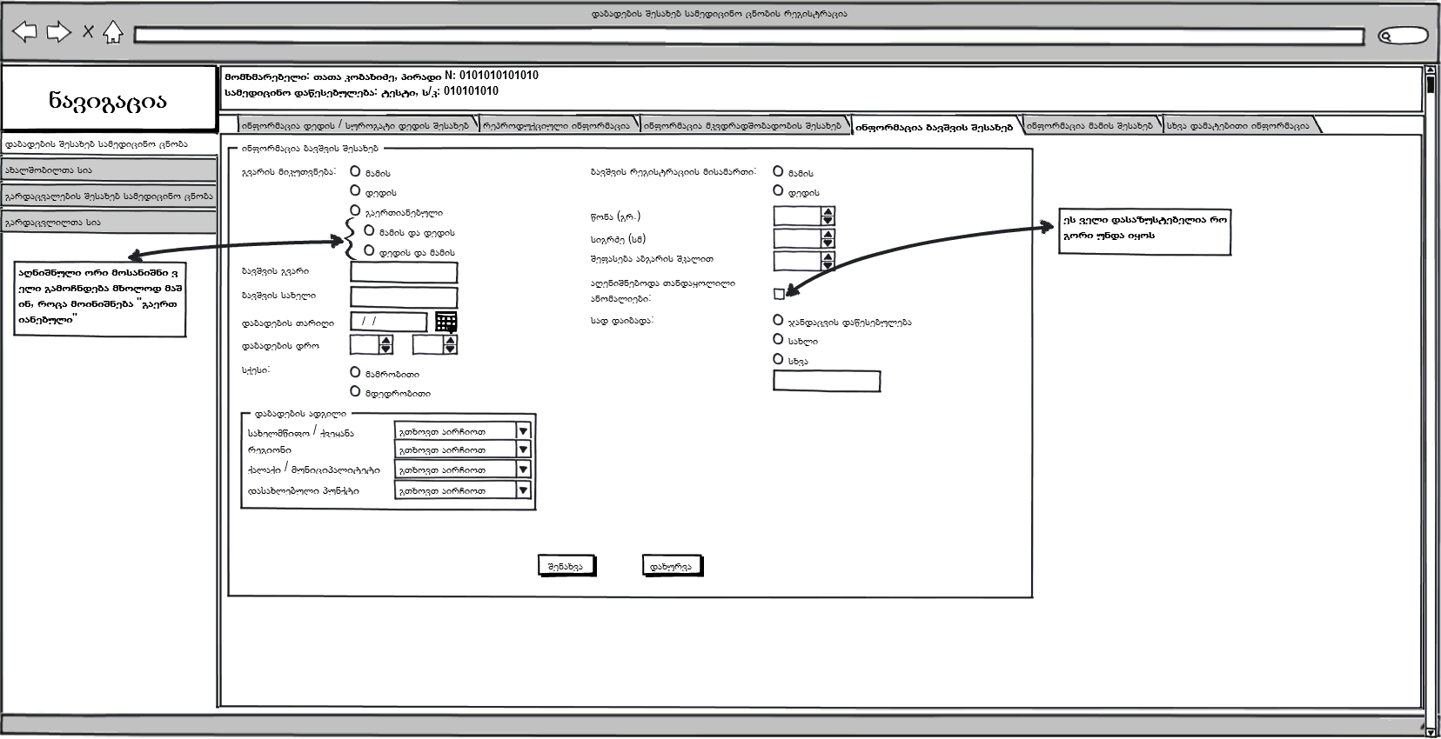Open the ინფორმაცია მამის შესახებ tab
The height and width of the screenshot is (739, 1441).
pos(1089,125)
